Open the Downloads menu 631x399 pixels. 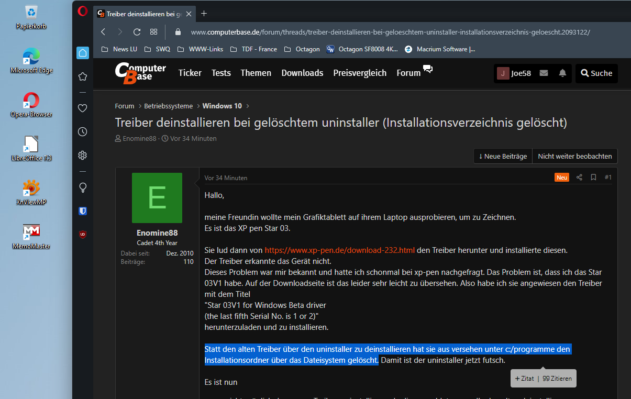pyautogui.click(x=302, y=73)
